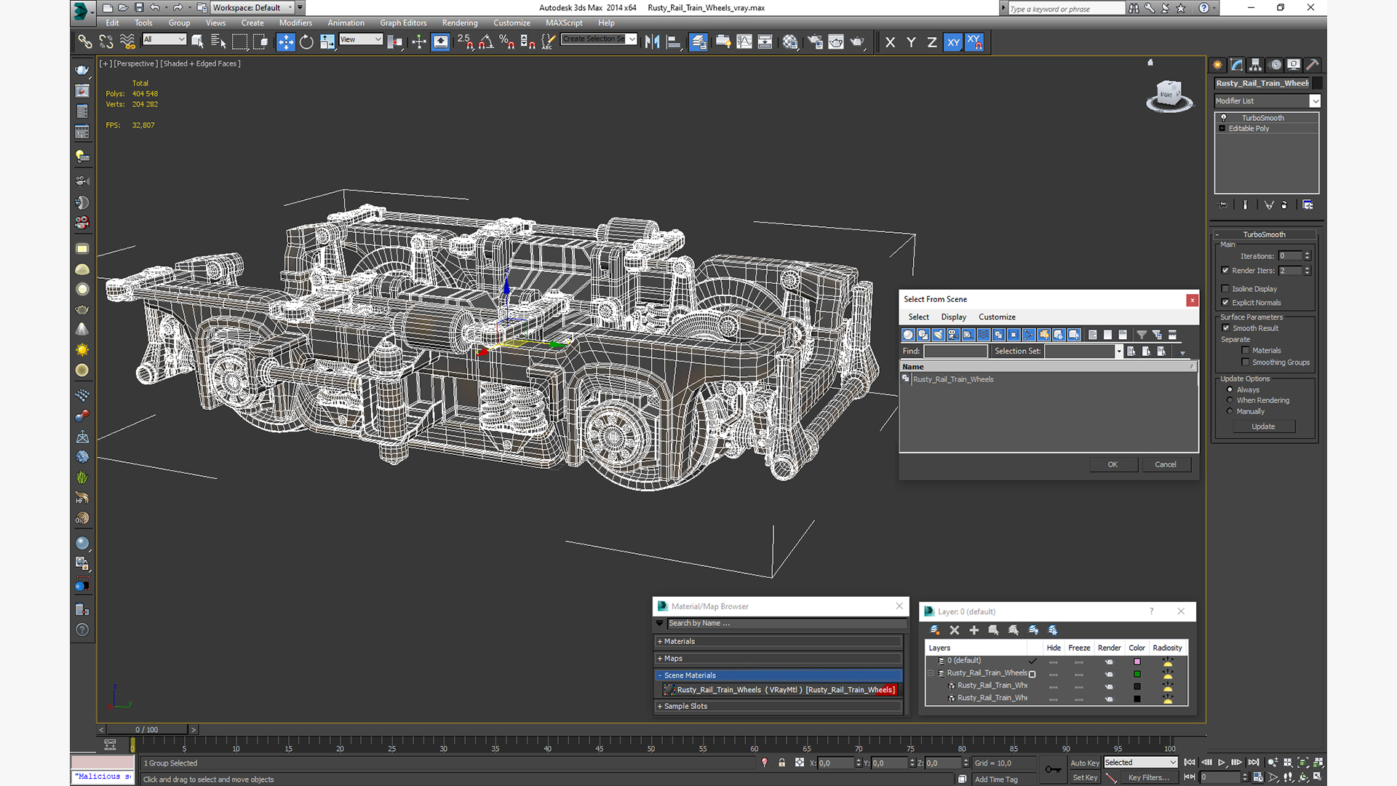Screen dimensions: 1397x786
Task: Select the When Rendering radio button
Action: pyautogui.click(x=1230, y=400)
